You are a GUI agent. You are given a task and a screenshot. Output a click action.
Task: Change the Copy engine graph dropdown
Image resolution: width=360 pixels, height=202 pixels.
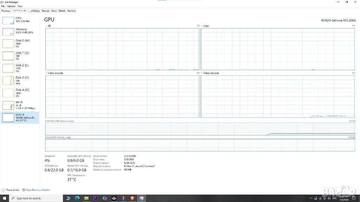point(202,26)
